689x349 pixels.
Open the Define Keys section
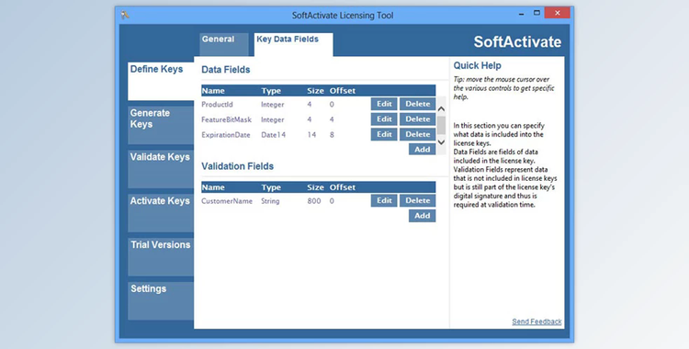tap(161, 82)
